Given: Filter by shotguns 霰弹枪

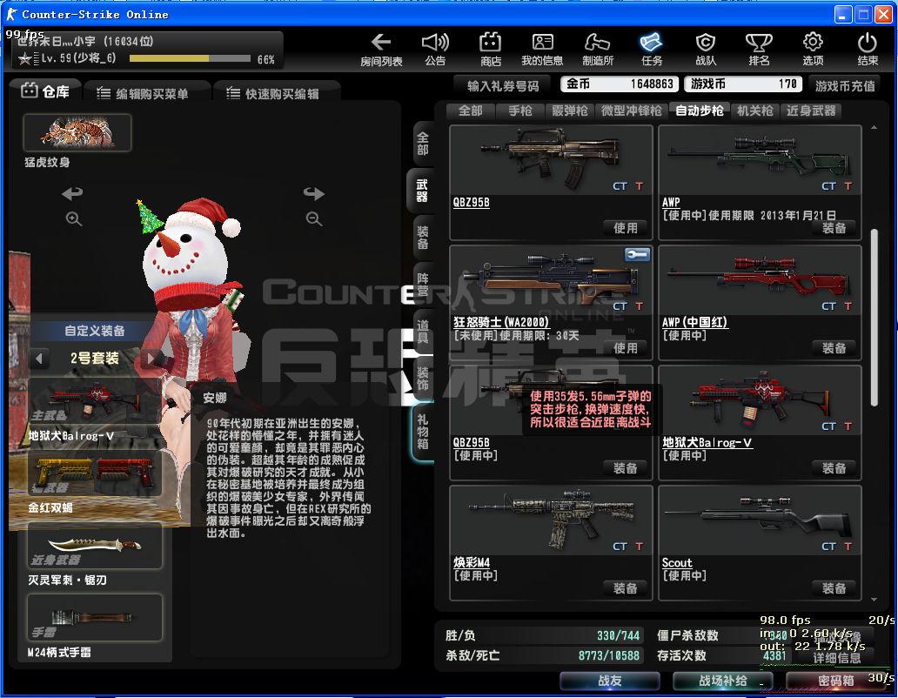Looking at the screenshot, I should pyautogui.click(x=570, y=111).
